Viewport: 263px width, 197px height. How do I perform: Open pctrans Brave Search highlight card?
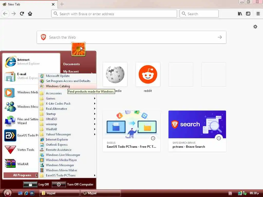[197, 131]
